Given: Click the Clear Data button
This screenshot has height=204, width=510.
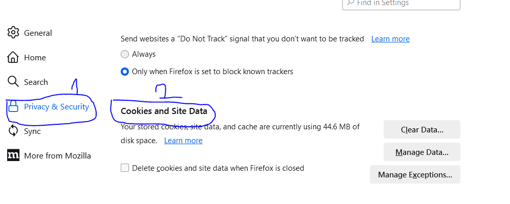Looking at the screenshot, I should 422,129.
